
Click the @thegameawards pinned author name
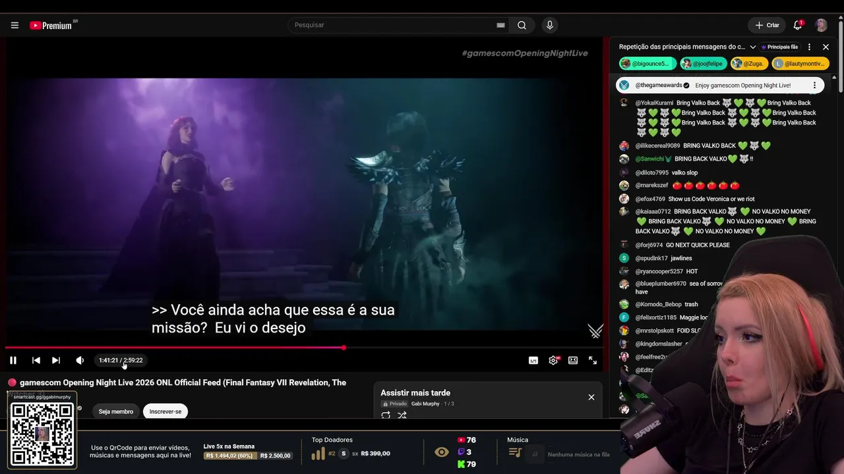pyautogui.click(x=659, y=85)
